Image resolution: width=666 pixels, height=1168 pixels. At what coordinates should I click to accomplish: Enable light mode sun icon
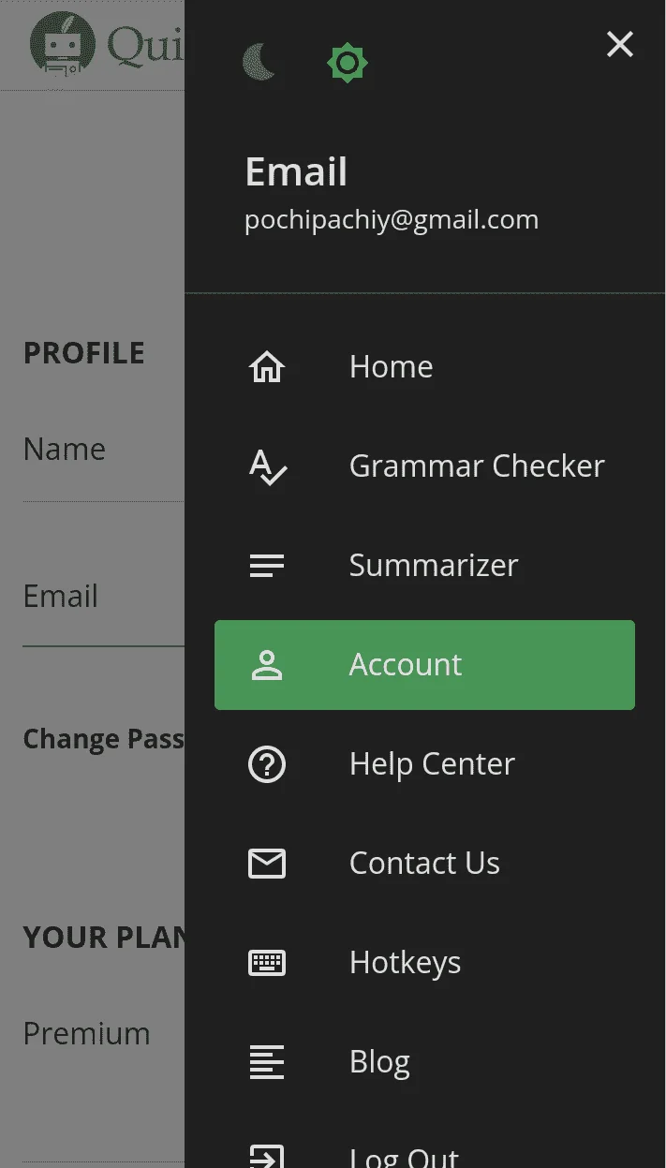pyautogui.click(x=348, y=63)
